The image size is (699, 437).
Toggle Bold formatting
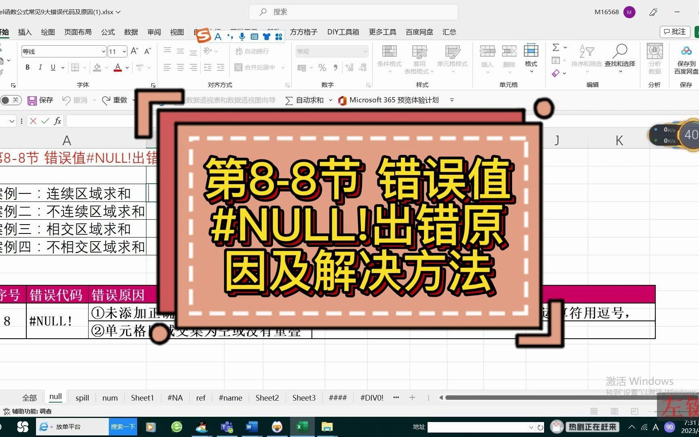28,67
